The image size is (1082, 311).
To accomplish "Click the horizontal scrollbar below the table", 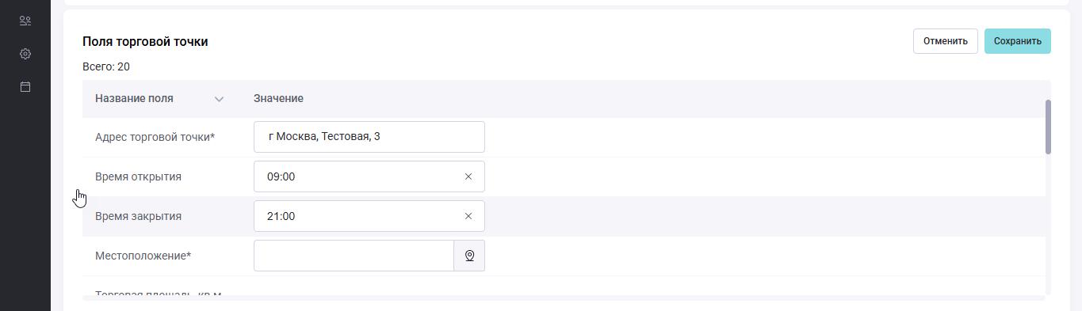I will coord(564,298).
